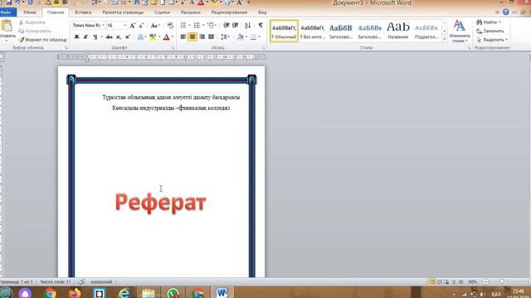Open WhatsApp from the taskbar
The image size is (531, 298).
173,293
